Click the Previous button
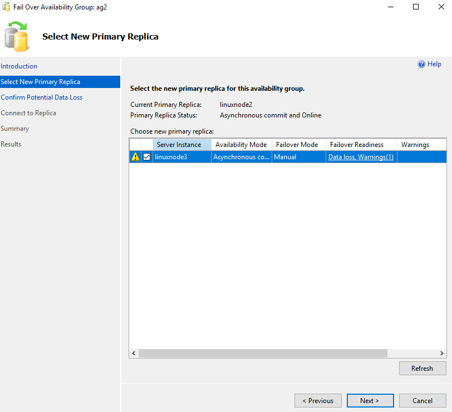Screen dimensions: 452x412 [318, 401]
